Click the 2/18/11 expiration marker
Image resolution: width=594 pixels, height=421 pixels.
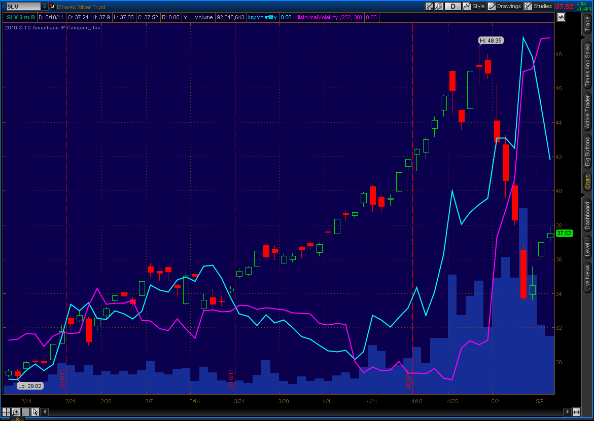coord(62,379)
